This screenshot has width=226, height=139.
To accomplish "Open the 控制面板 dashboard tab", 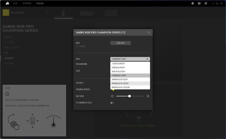I will 27,3.
